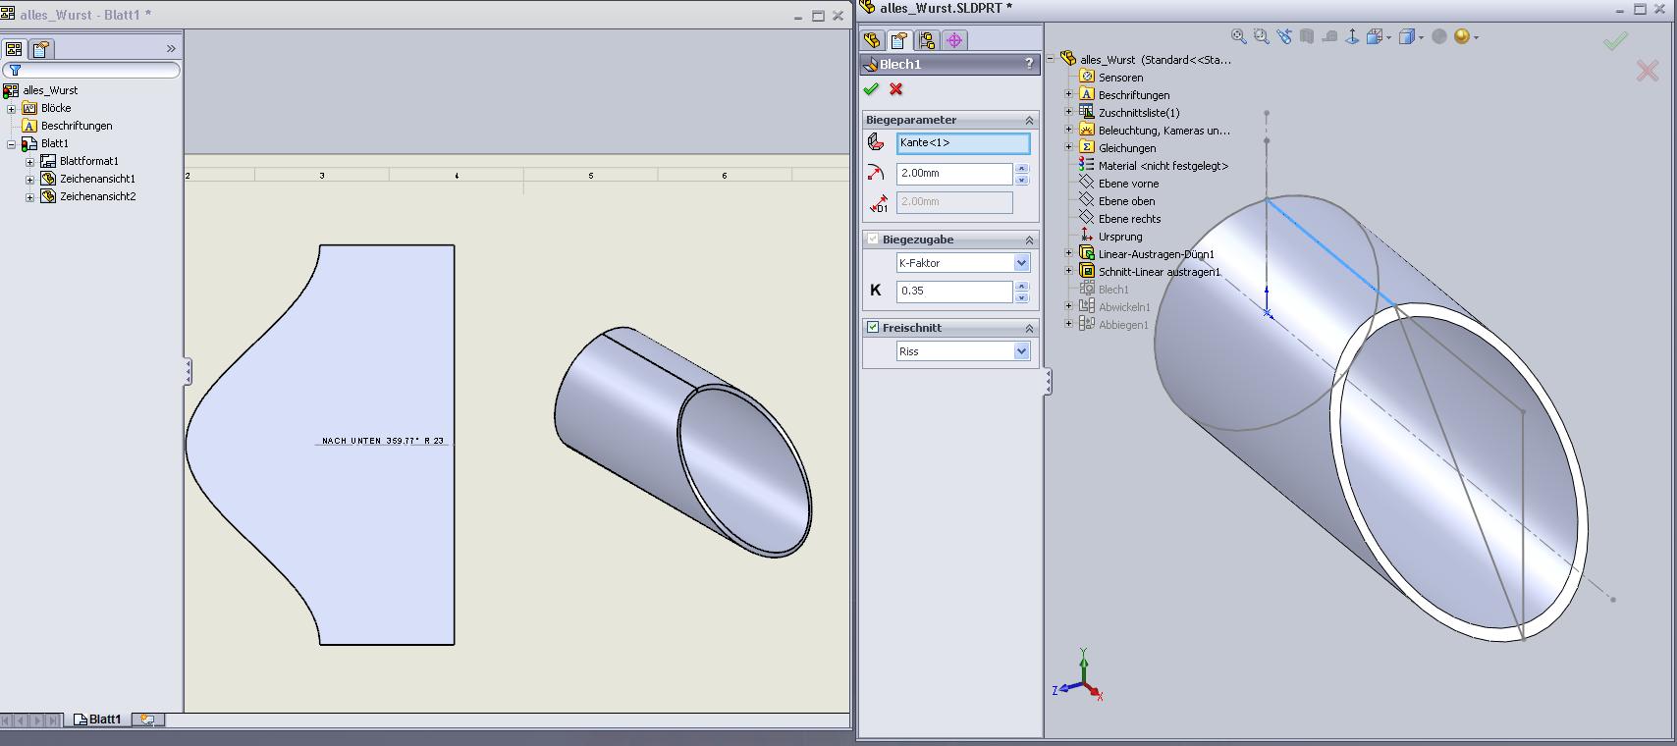
Task: Decrease the K factor value
Action: tap(1022, 297)
